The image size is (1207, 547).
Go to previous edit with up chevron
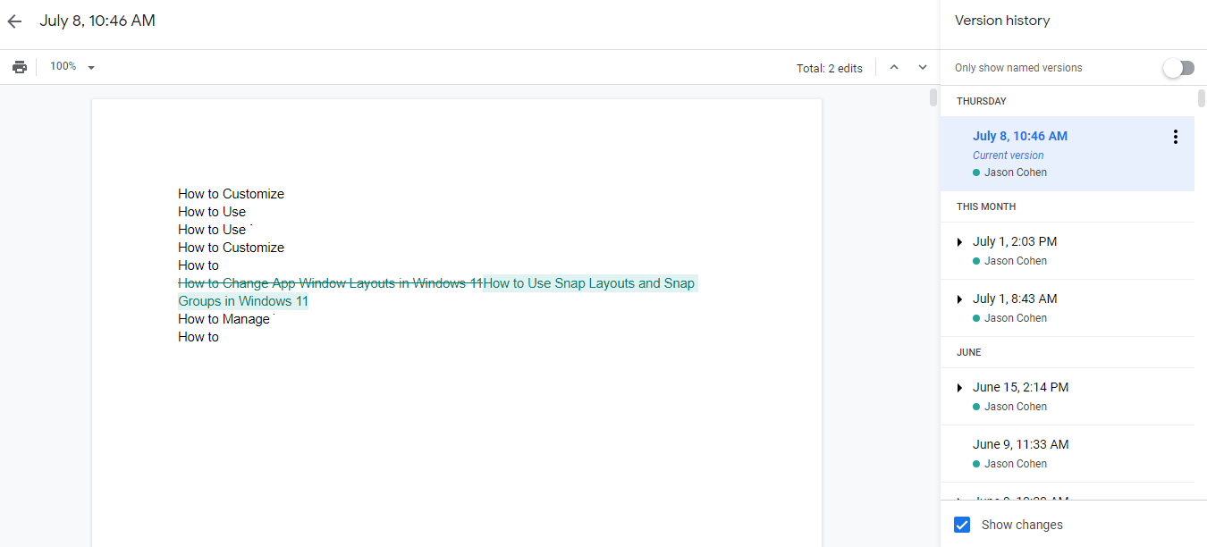click(x=893, y=67)
